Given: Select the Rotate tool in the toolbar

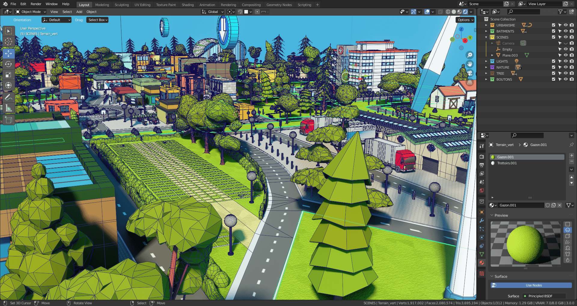Looking at the screenshot, I should [8, 64].
